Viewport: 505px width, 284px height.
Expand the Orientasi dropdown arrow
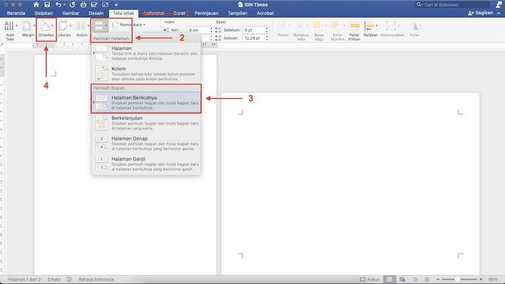click(x=53, y=25)
